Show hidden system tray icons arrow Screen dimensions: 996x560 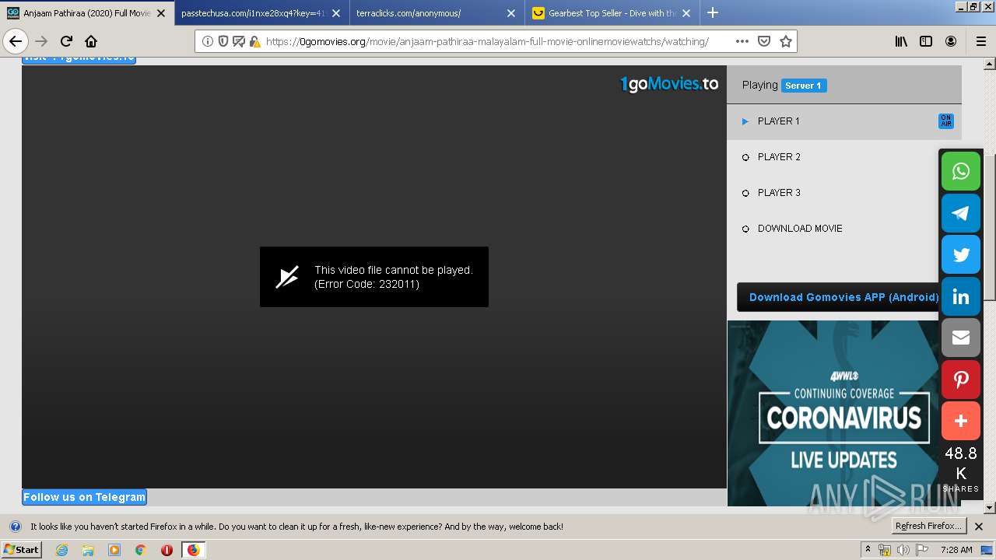point(868,550)
